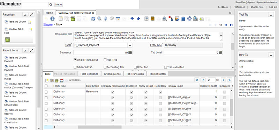Switch to the Home tab
The image size is (279, 130).
coord(49,13)
